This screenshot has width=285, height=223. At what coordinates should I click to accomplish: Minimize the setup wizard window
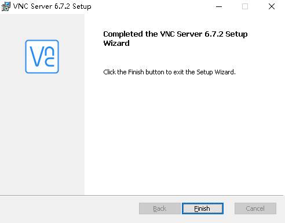pyautogui.click(x=219, y=6)
